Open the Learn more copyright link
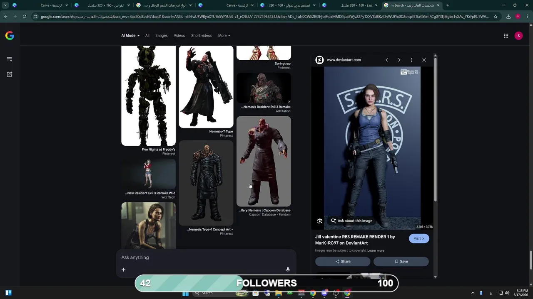 [x=376, y=251]
